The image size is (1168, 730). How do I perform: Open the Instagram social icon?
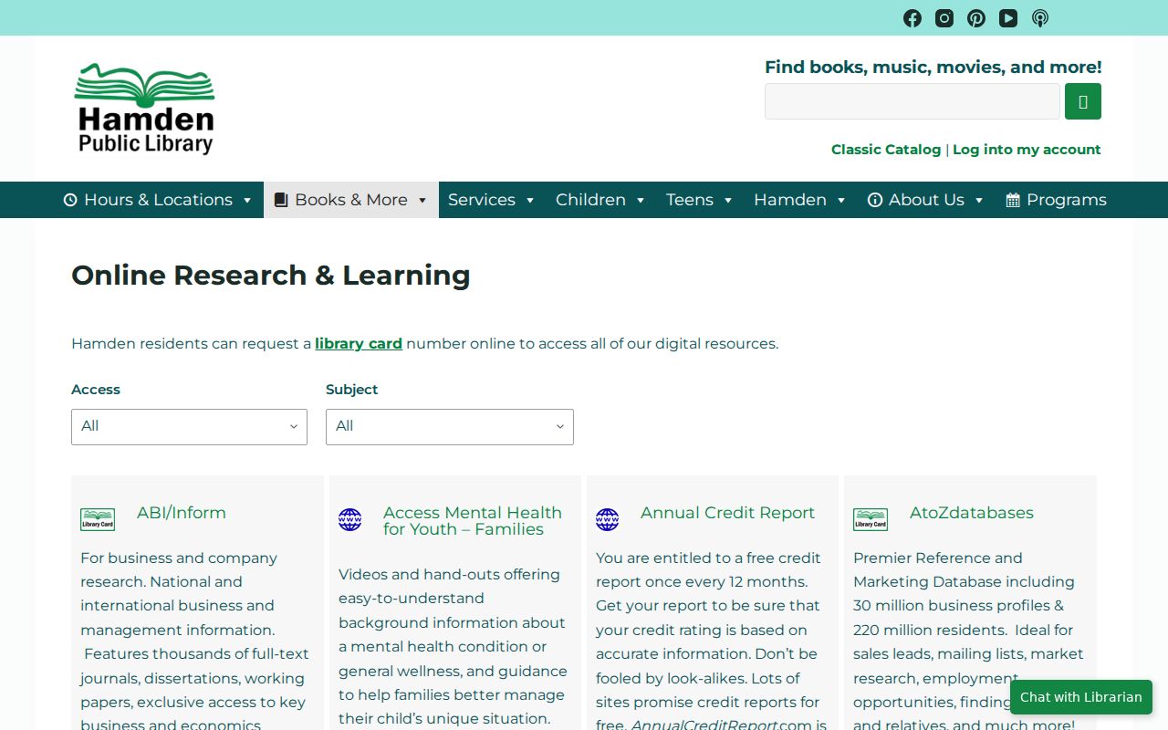[x=944, y=18]
